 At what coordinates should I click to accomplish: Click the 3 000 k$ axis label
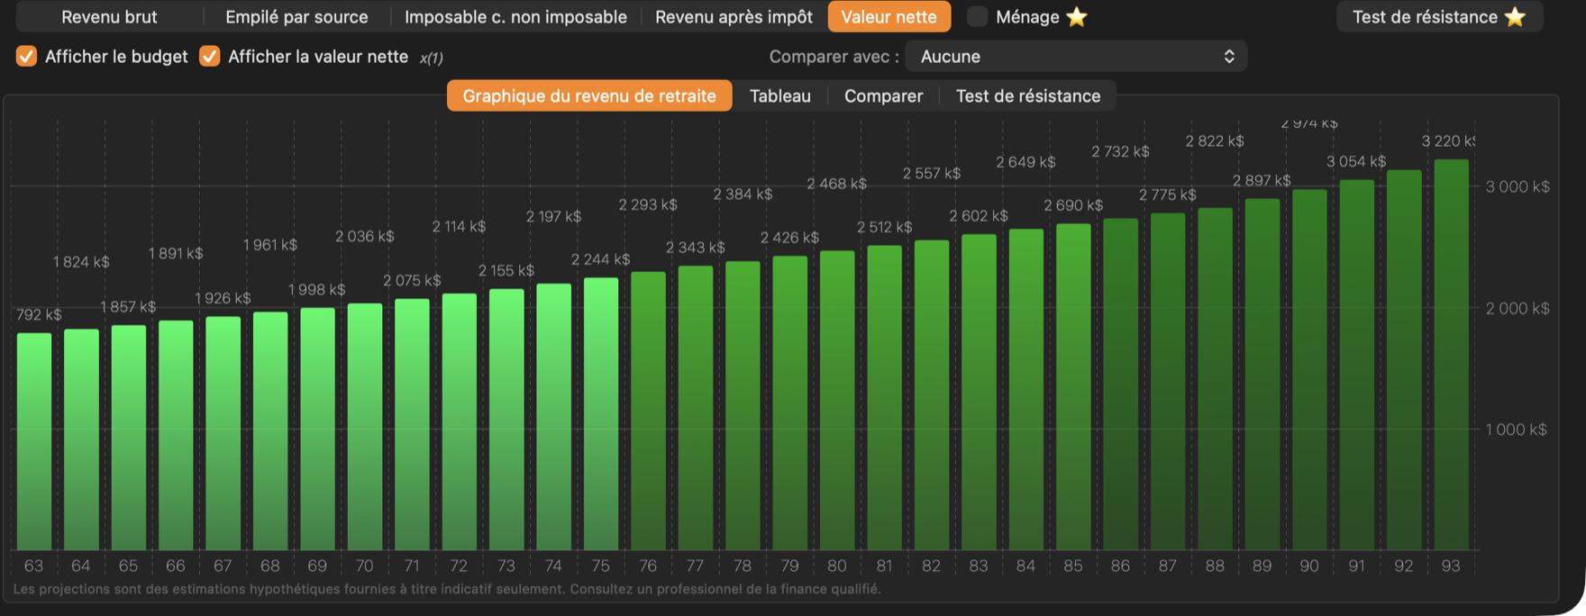[1518, 186]
